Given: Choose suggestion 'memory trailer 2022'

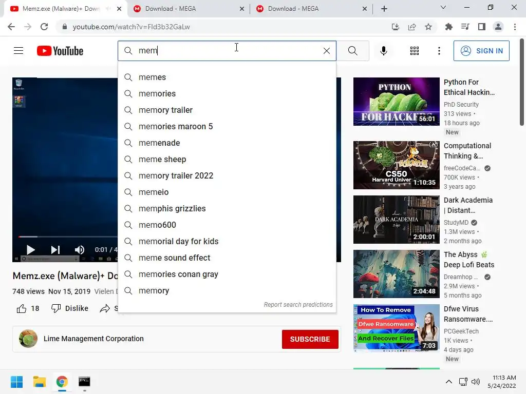Looking at the screenshot, I should (x=227, y=175).
